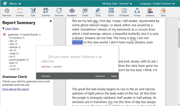Viewport: 180px width, 106px height.
Task: Click IGNORE in the suggestion popup
Action: 114,76
